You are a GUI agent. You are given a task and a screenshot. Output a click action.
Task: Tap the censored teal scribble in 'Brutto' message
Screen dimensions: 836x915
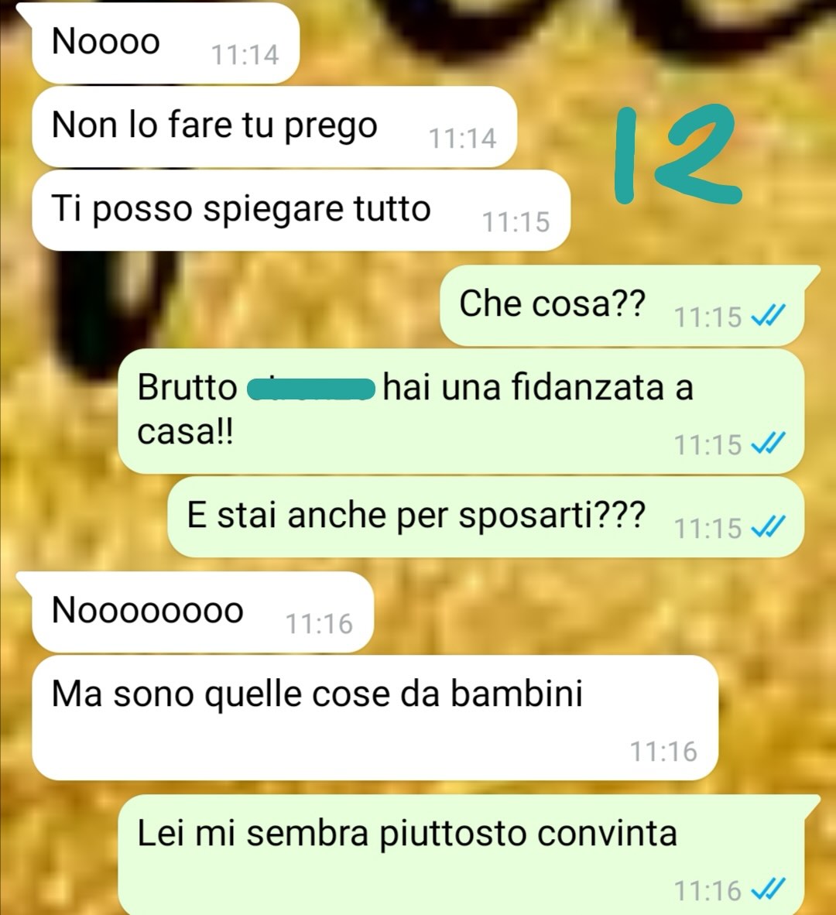311,389
